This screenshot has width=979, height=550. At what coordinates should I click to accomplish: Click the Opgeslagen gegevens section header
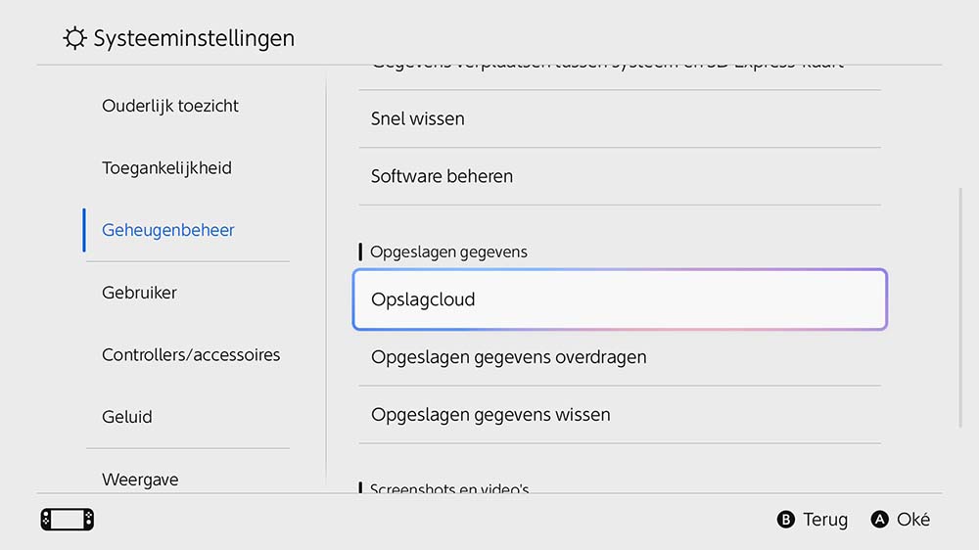(448, 252)
